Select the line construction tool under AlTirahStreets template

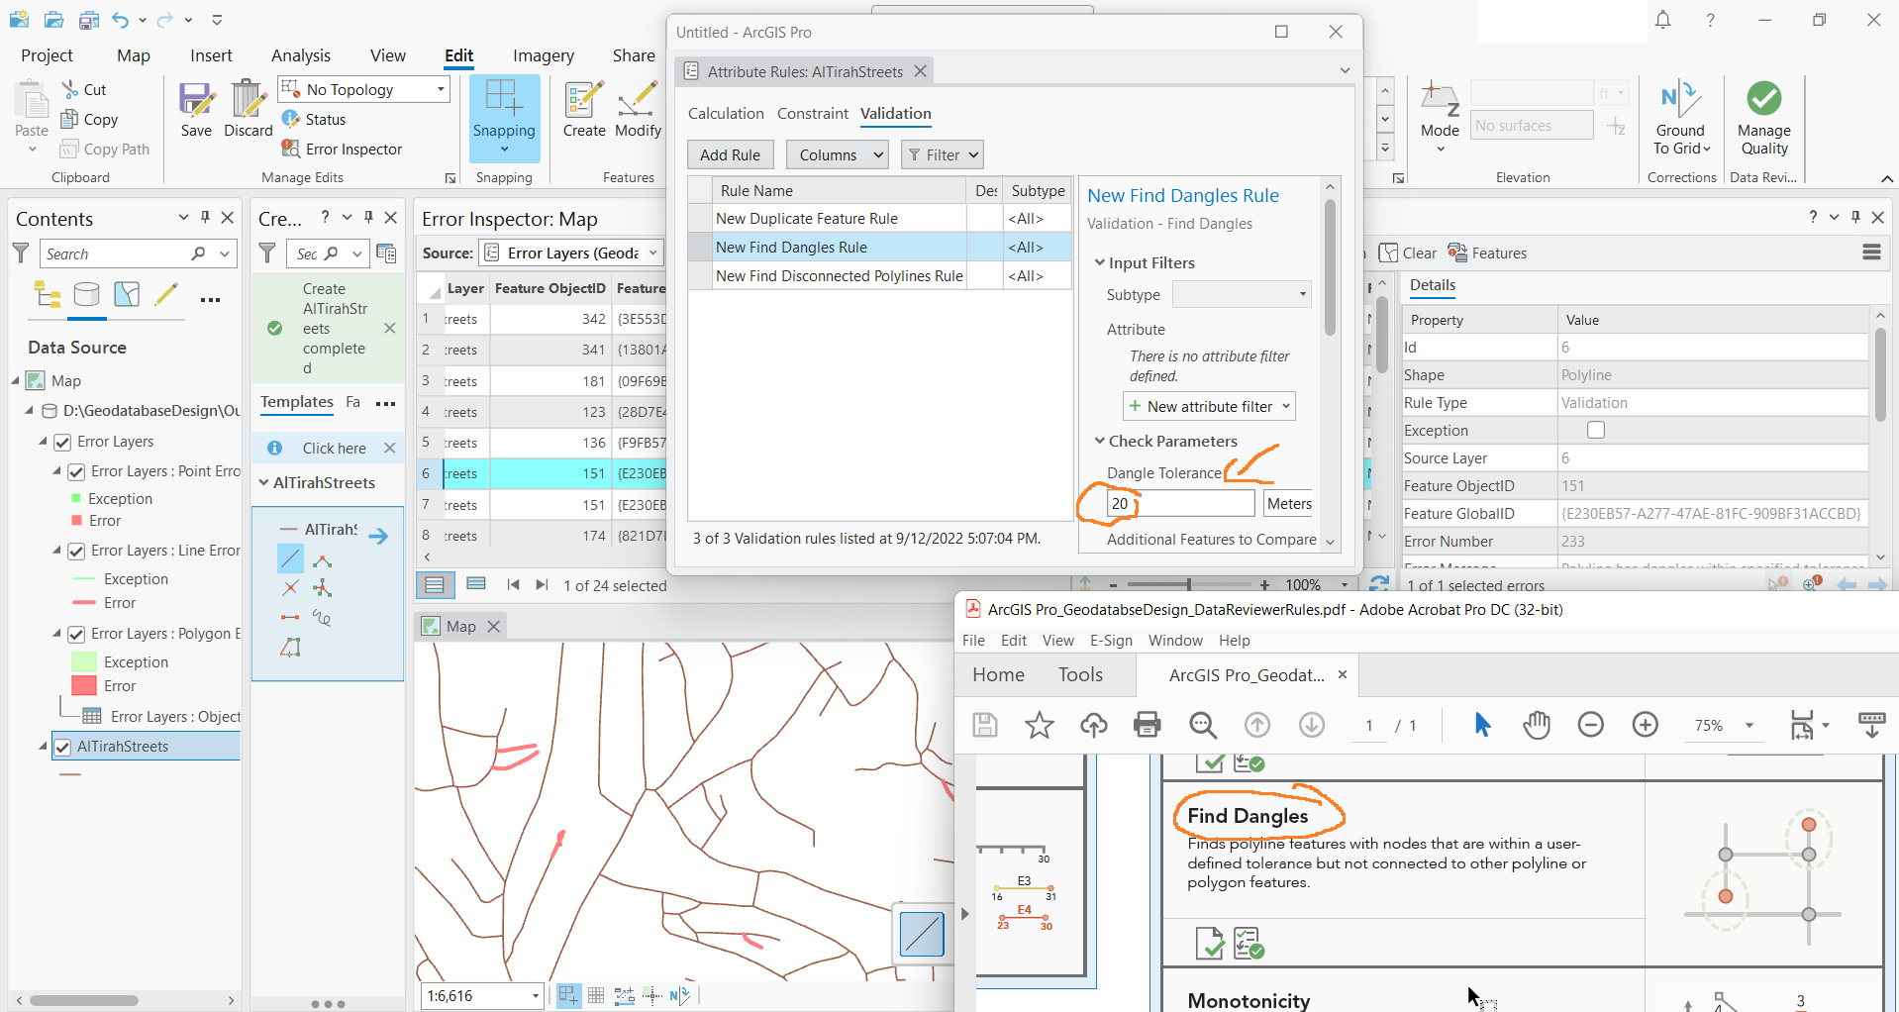tap(288, 559)
